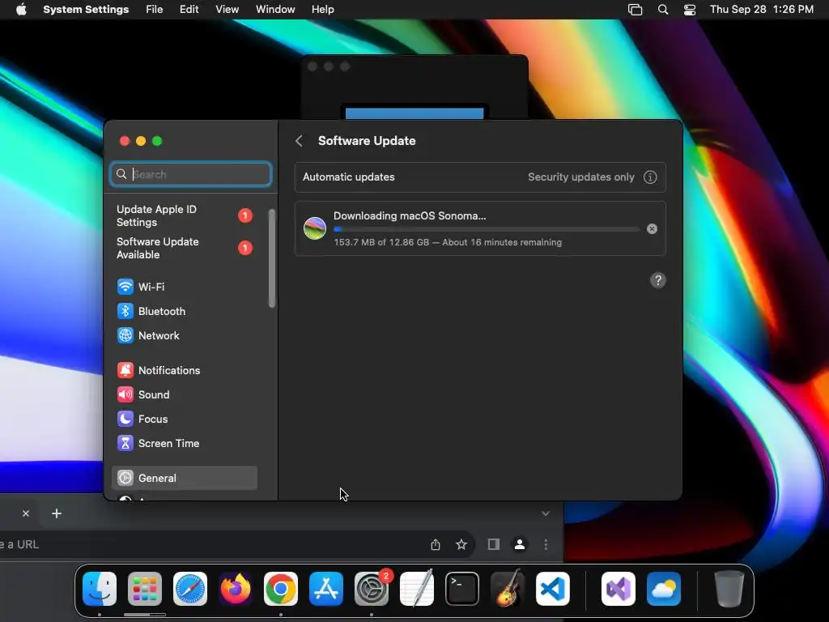Open Weather app in the Dock
Image resolution: width=829 pixels, height=622 pixels.
tap(664, 589)
